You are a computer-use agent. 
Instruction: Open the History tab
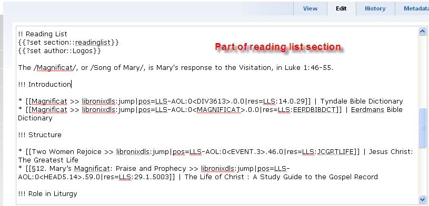(x=375, y=8)
